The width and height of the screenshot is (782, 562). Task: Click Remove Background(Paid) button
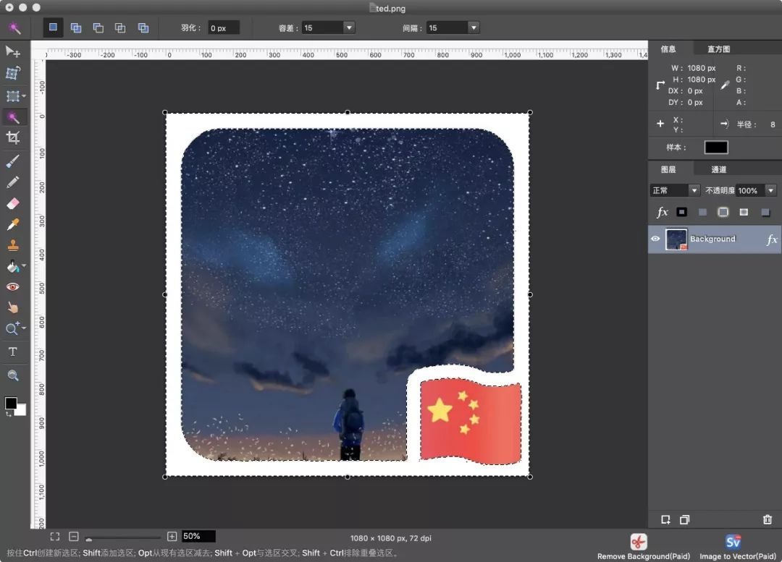(643, 547)
